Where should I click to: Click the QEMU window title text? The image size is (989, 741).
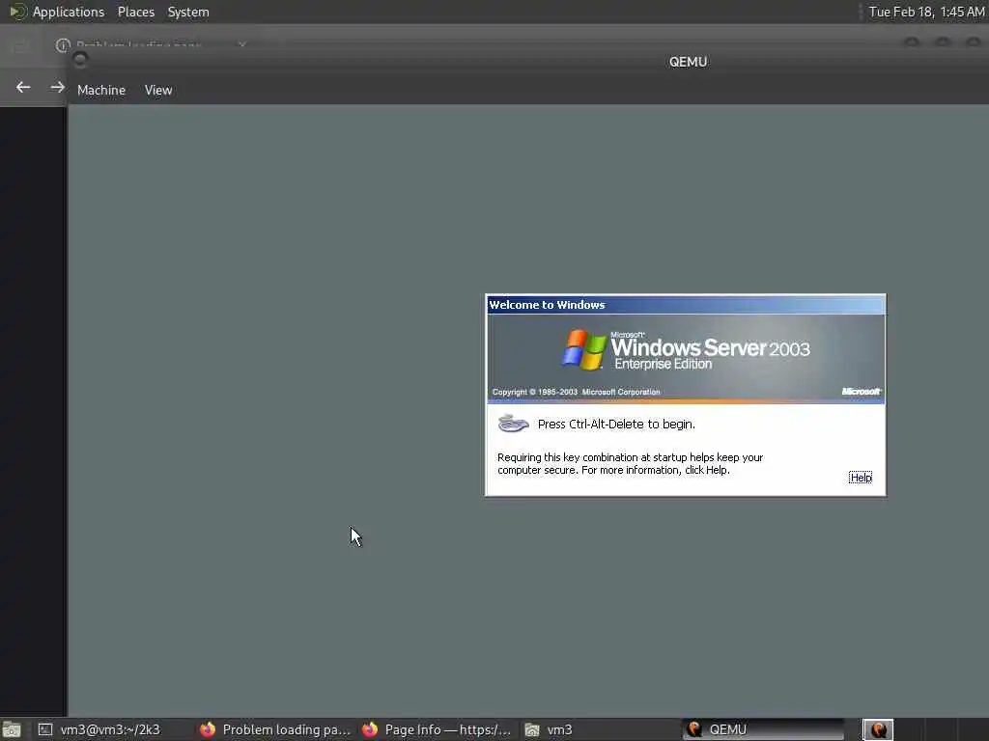[x=688, y=62]
